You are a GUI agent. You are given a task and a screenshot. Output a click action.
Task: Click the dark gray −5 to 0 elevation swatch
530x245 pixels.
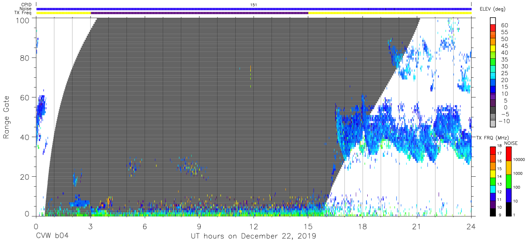[493, 111]
